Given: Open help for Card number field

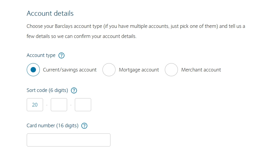Looking at the screenshot, I should coord(84,126).
